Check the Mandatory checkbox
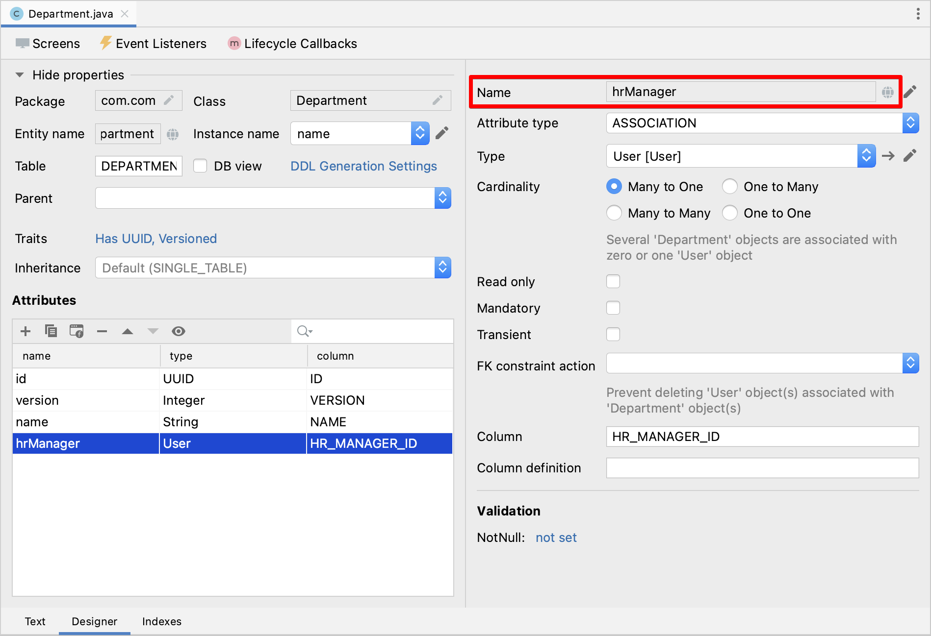 click(x=613, y=308)
